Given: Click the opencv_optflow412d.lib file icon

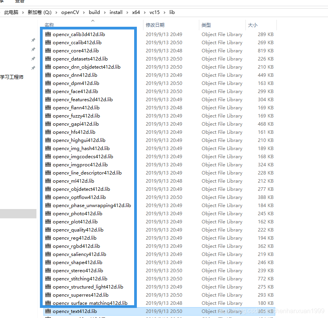Looking at the screenshot, I should (48, 197).
